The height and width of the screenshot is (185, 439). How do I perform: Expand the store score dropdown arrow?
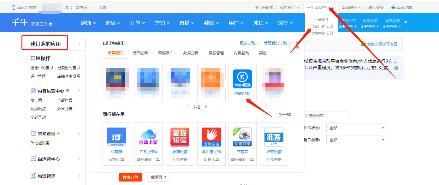(406, 22)
